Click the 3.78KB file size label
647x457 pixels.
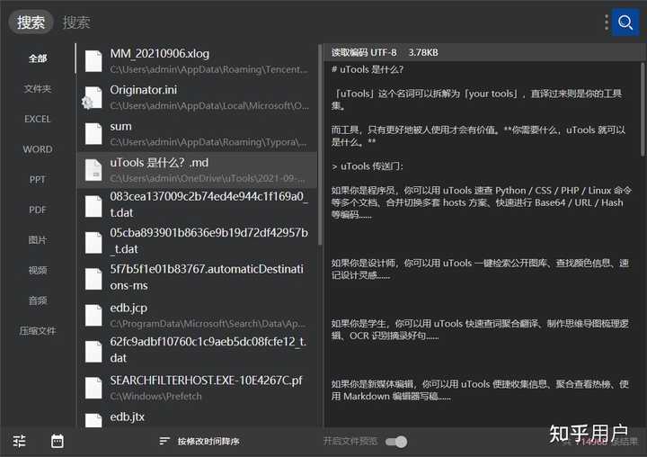click(x=423, y=52)
